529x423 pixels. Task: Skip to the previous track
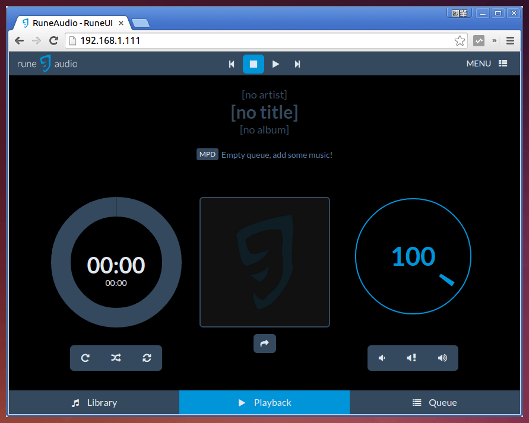tap(232, 64)
